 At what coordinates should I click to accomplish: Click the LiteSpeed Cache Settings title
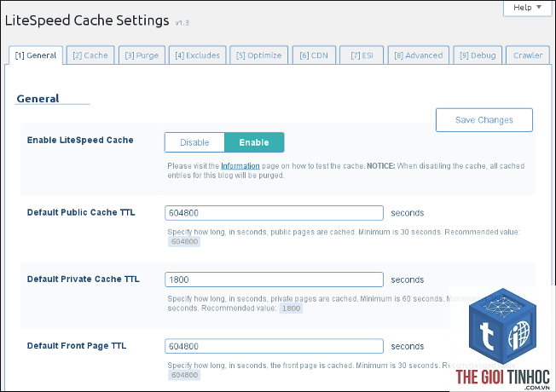pyautogui.click(x=87, y=20)
